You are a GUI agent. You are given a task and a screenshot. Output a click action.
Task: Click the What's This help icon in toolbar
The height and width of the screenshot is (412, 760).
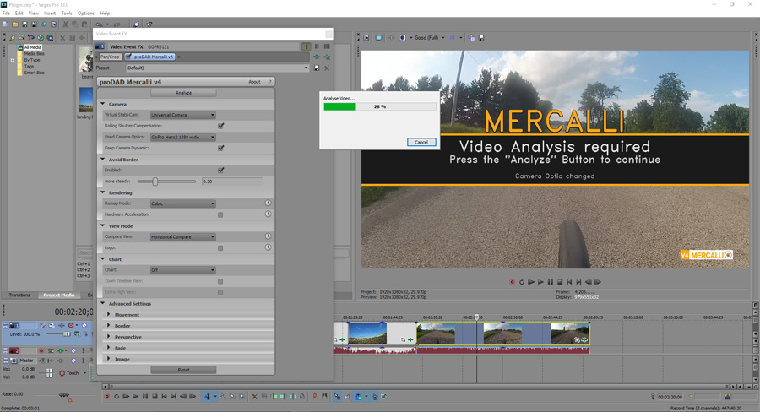pos(149,24)
